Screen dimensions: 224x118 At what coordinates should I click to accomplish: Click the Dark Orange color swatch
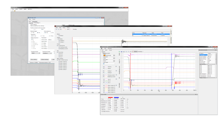pyautogui.click(x=104, y=55)
